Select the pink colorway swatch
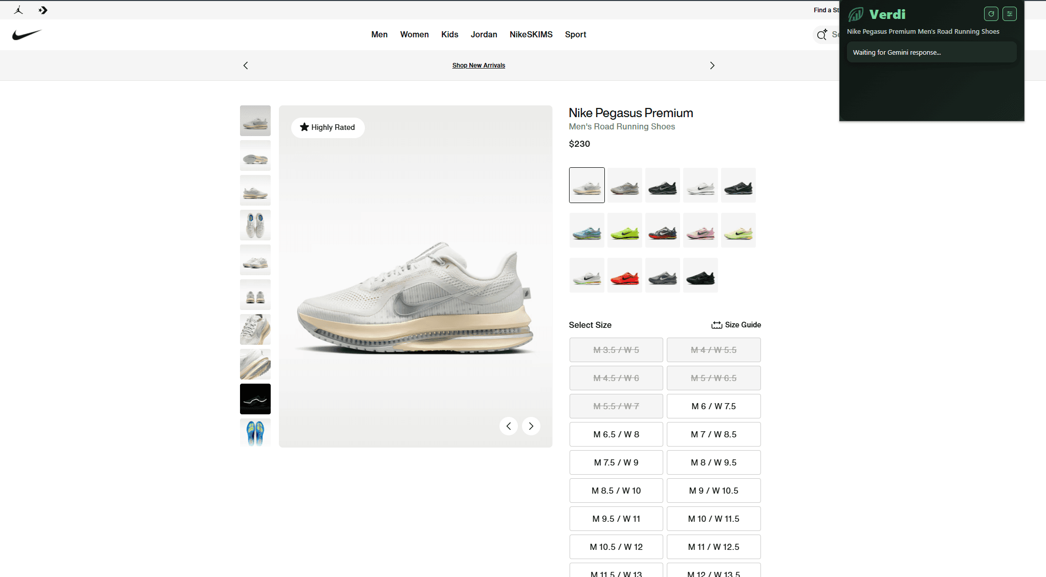This screenshot has height=577, width=1046. pyautogui.click(x=701, y=230)
